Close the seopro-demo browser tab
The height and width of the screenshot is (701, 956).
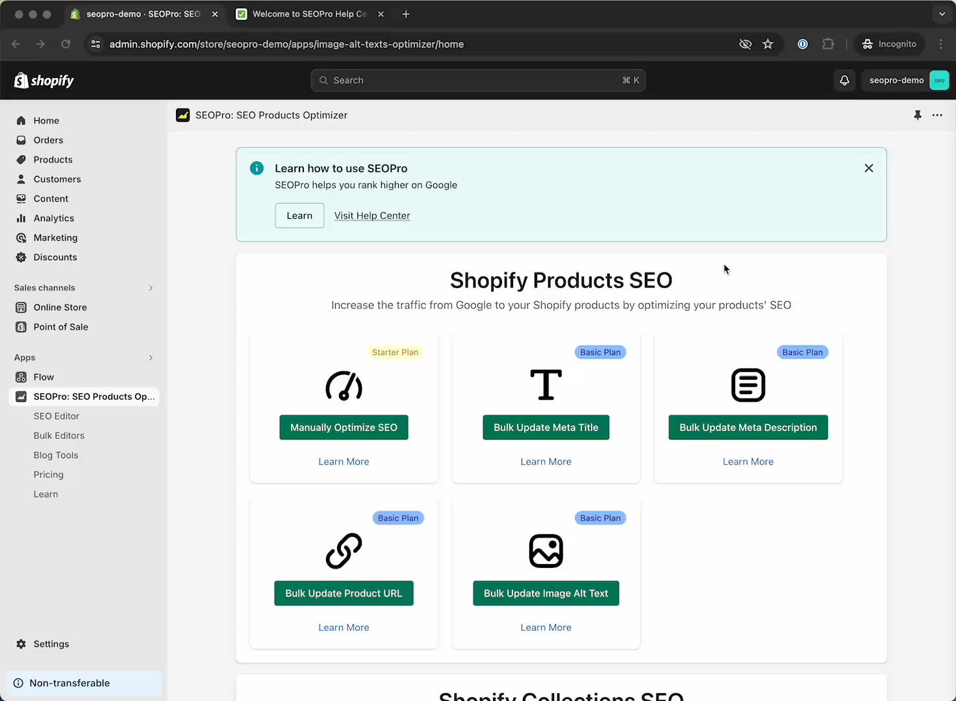(x=215, y=14)
